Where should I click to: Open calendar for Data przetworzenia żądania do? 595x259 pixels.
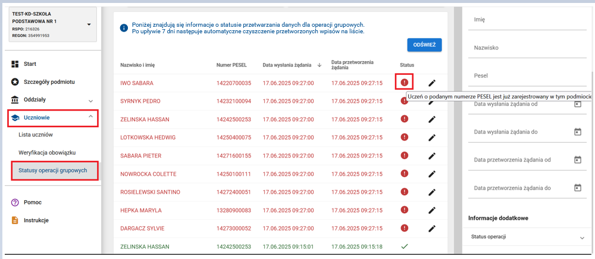click(577, 188)
